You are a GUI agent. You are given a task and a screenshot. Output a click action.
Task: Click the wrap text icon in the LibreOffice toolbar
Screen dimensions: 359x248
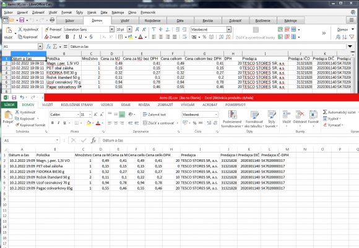point(184,37)
